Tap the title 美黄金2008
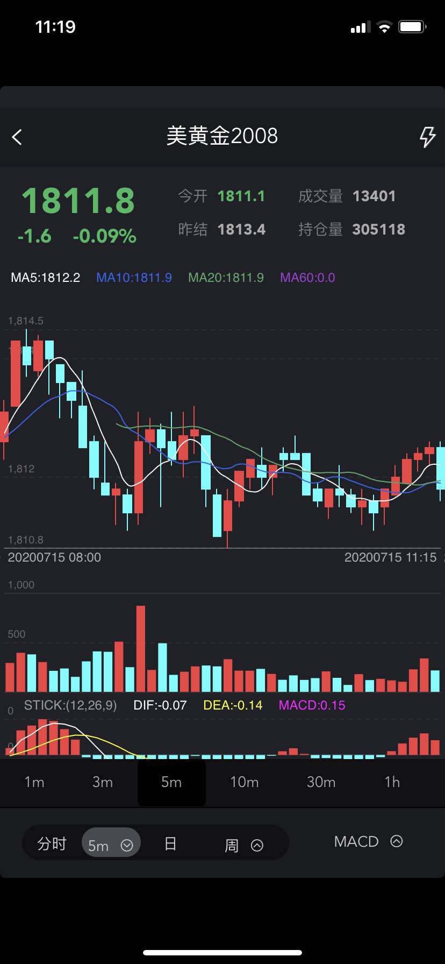This screenshot has width=445, height=964. (222, 136)
